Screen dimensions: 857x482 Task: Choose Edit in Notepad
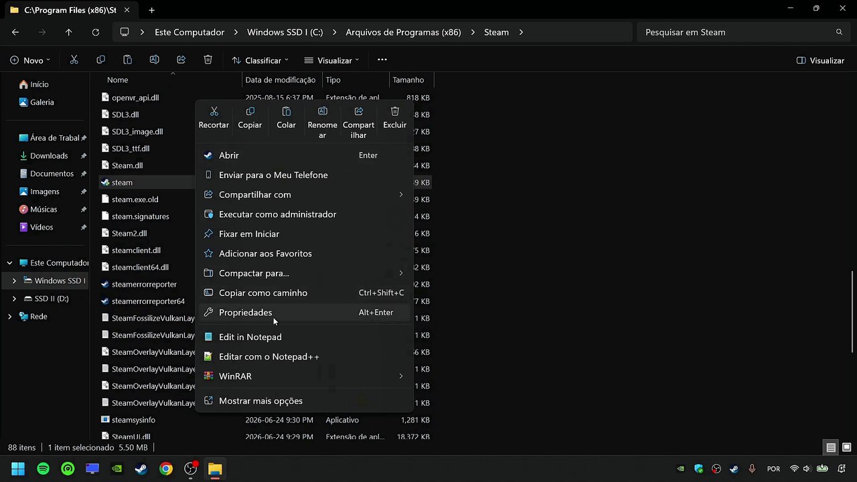304,337
